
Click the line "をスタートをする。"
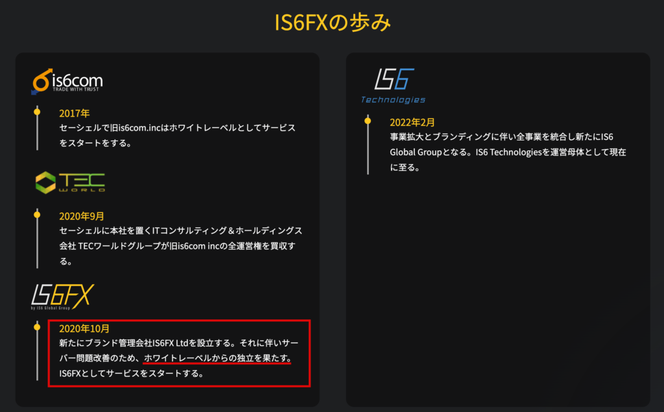96,143
